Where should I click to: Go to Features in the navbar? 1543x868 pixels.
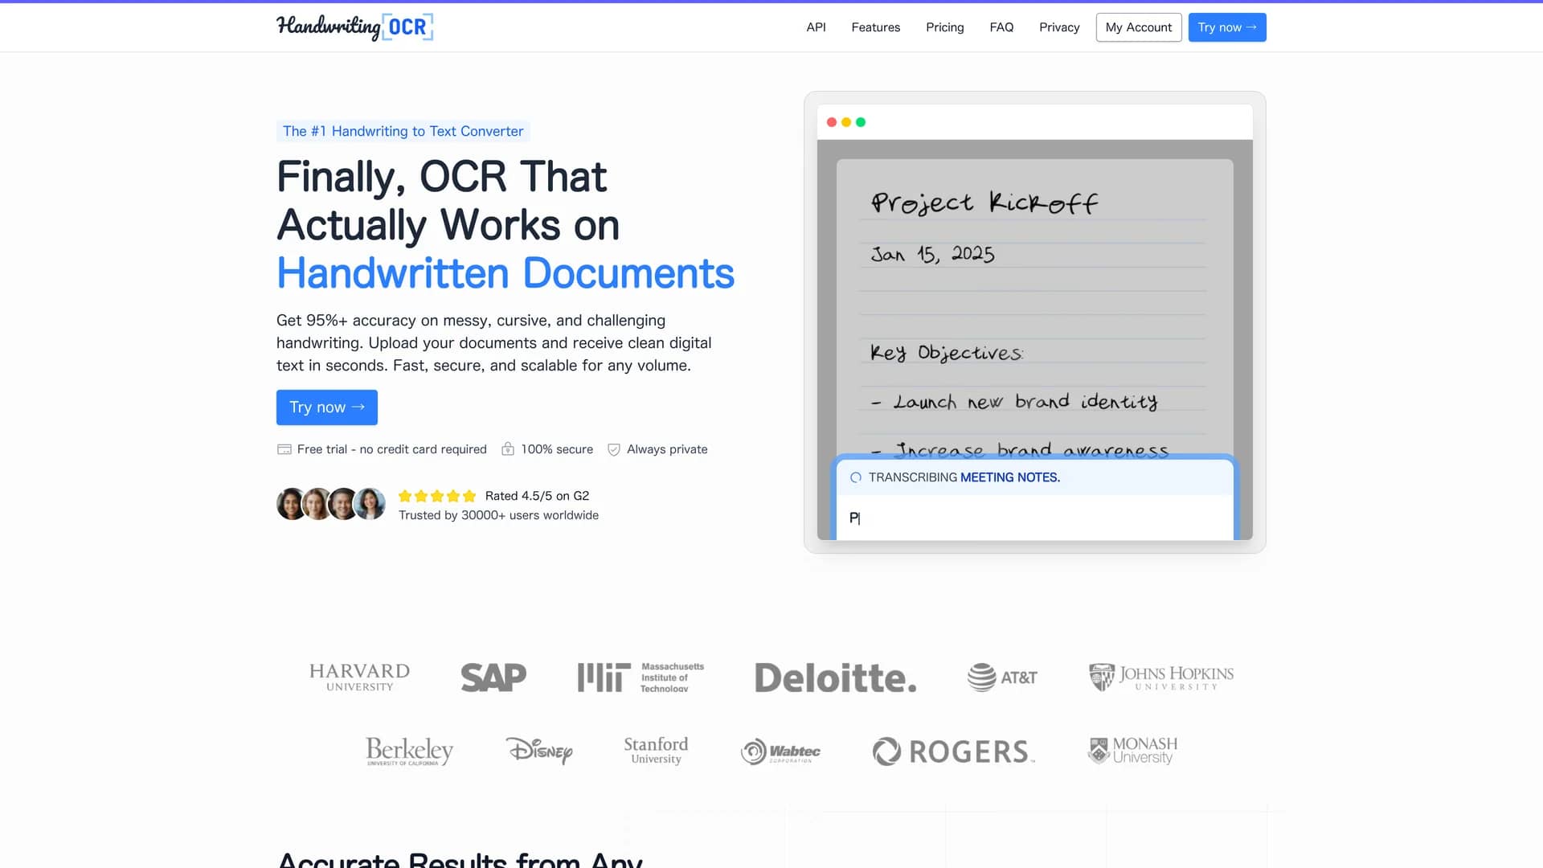[x=875, y=27]
